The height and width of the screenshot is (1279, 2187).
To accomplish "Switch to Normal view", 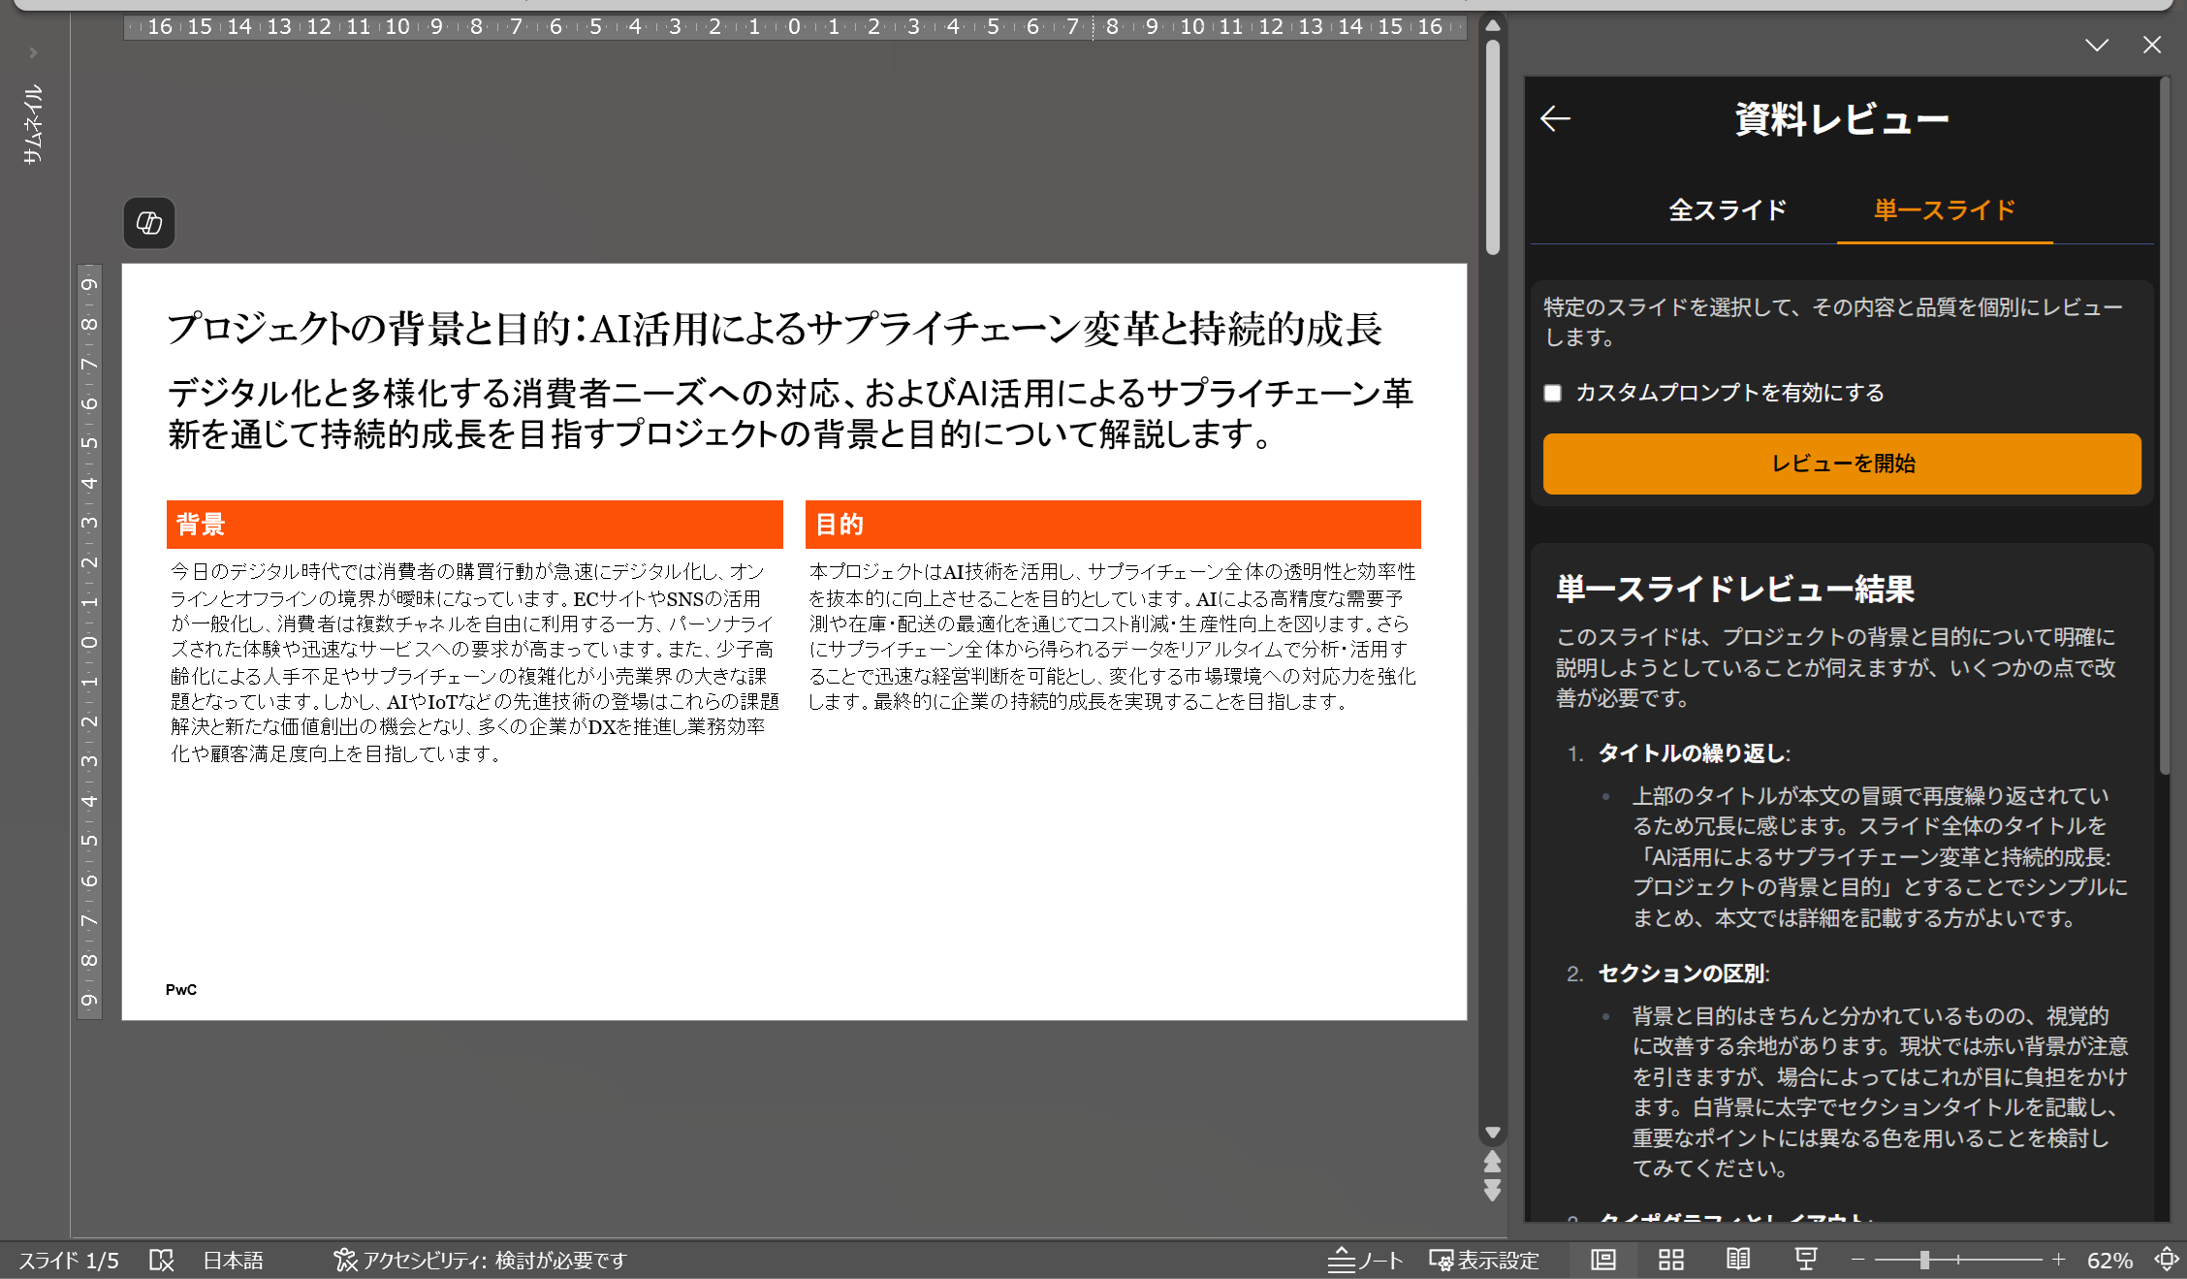I will coord(1602,1259).
